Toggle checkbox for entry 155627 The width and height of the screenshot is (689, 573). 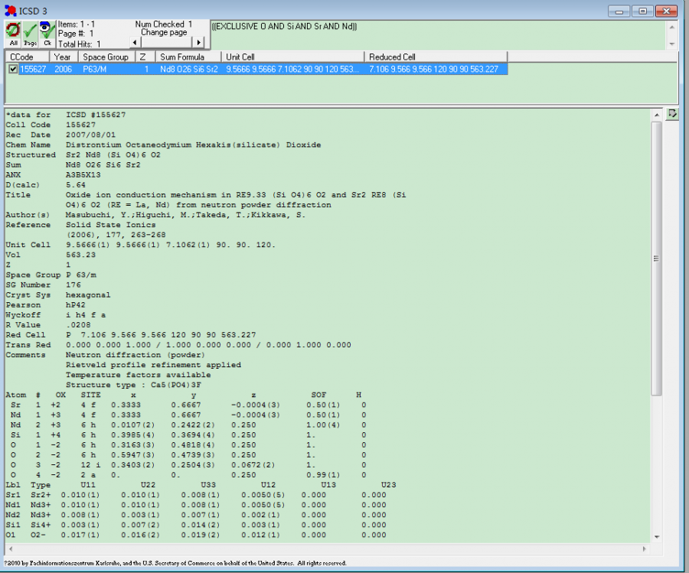click(x=13, y=70)
